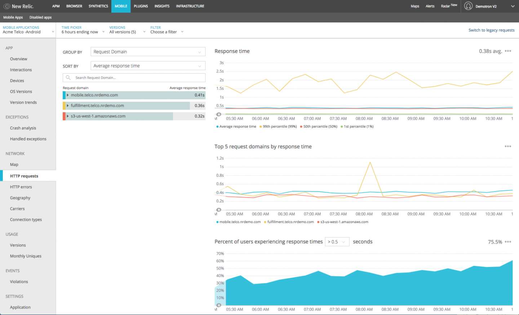Expand the s3-us-west-1.amazonaws.com row arrow
Screen dimensions: 519x315
click(68, 116)
